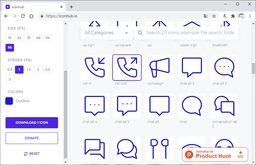Screen dimensions: 256x165
Task: Click the sidebar scroll up arrow
Action: point(65,24)
